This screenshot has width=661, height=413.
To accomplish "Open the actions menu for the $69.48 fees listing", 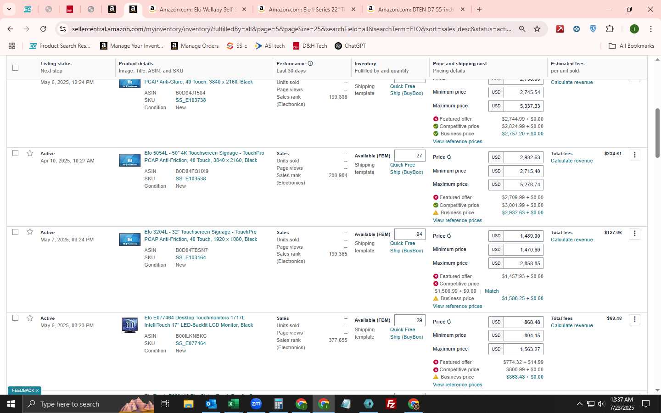I will pos(635,319).
